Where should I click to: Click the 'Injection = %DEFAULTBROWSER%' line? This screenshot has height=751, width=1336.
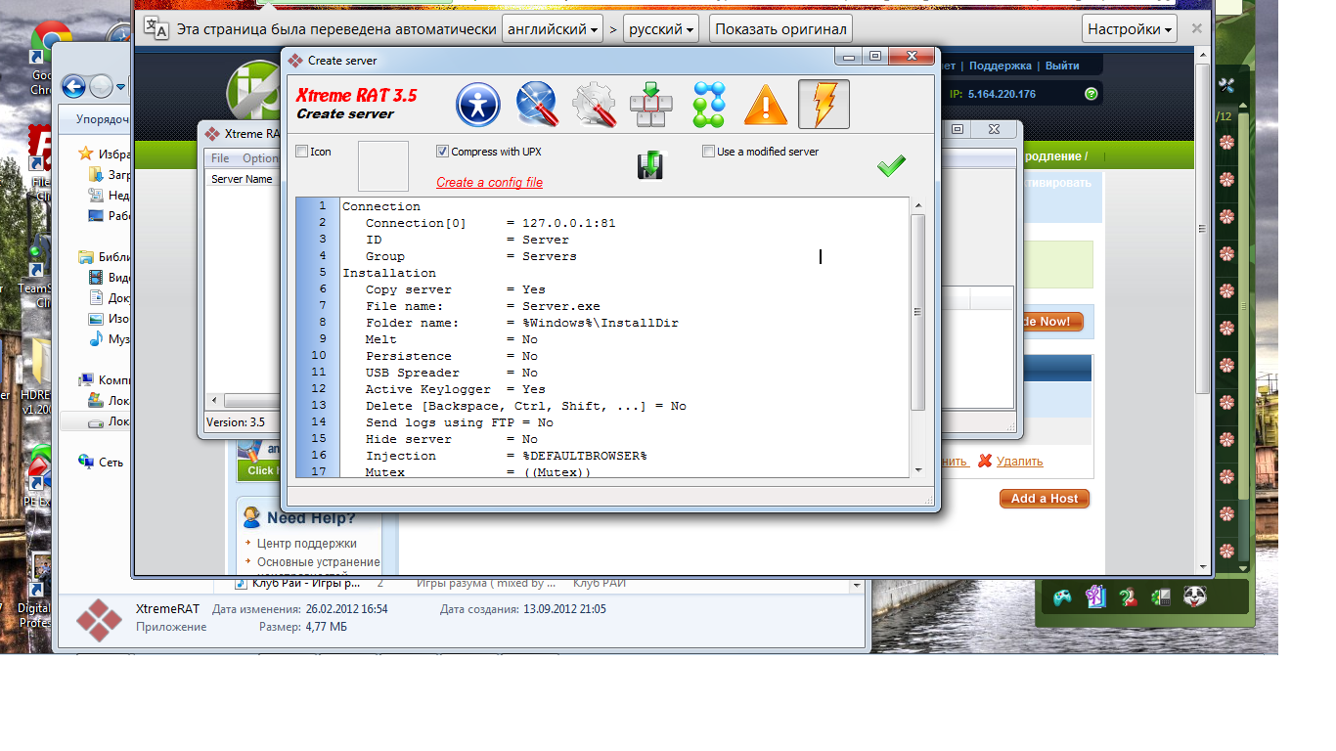click(x=507, y=456)
